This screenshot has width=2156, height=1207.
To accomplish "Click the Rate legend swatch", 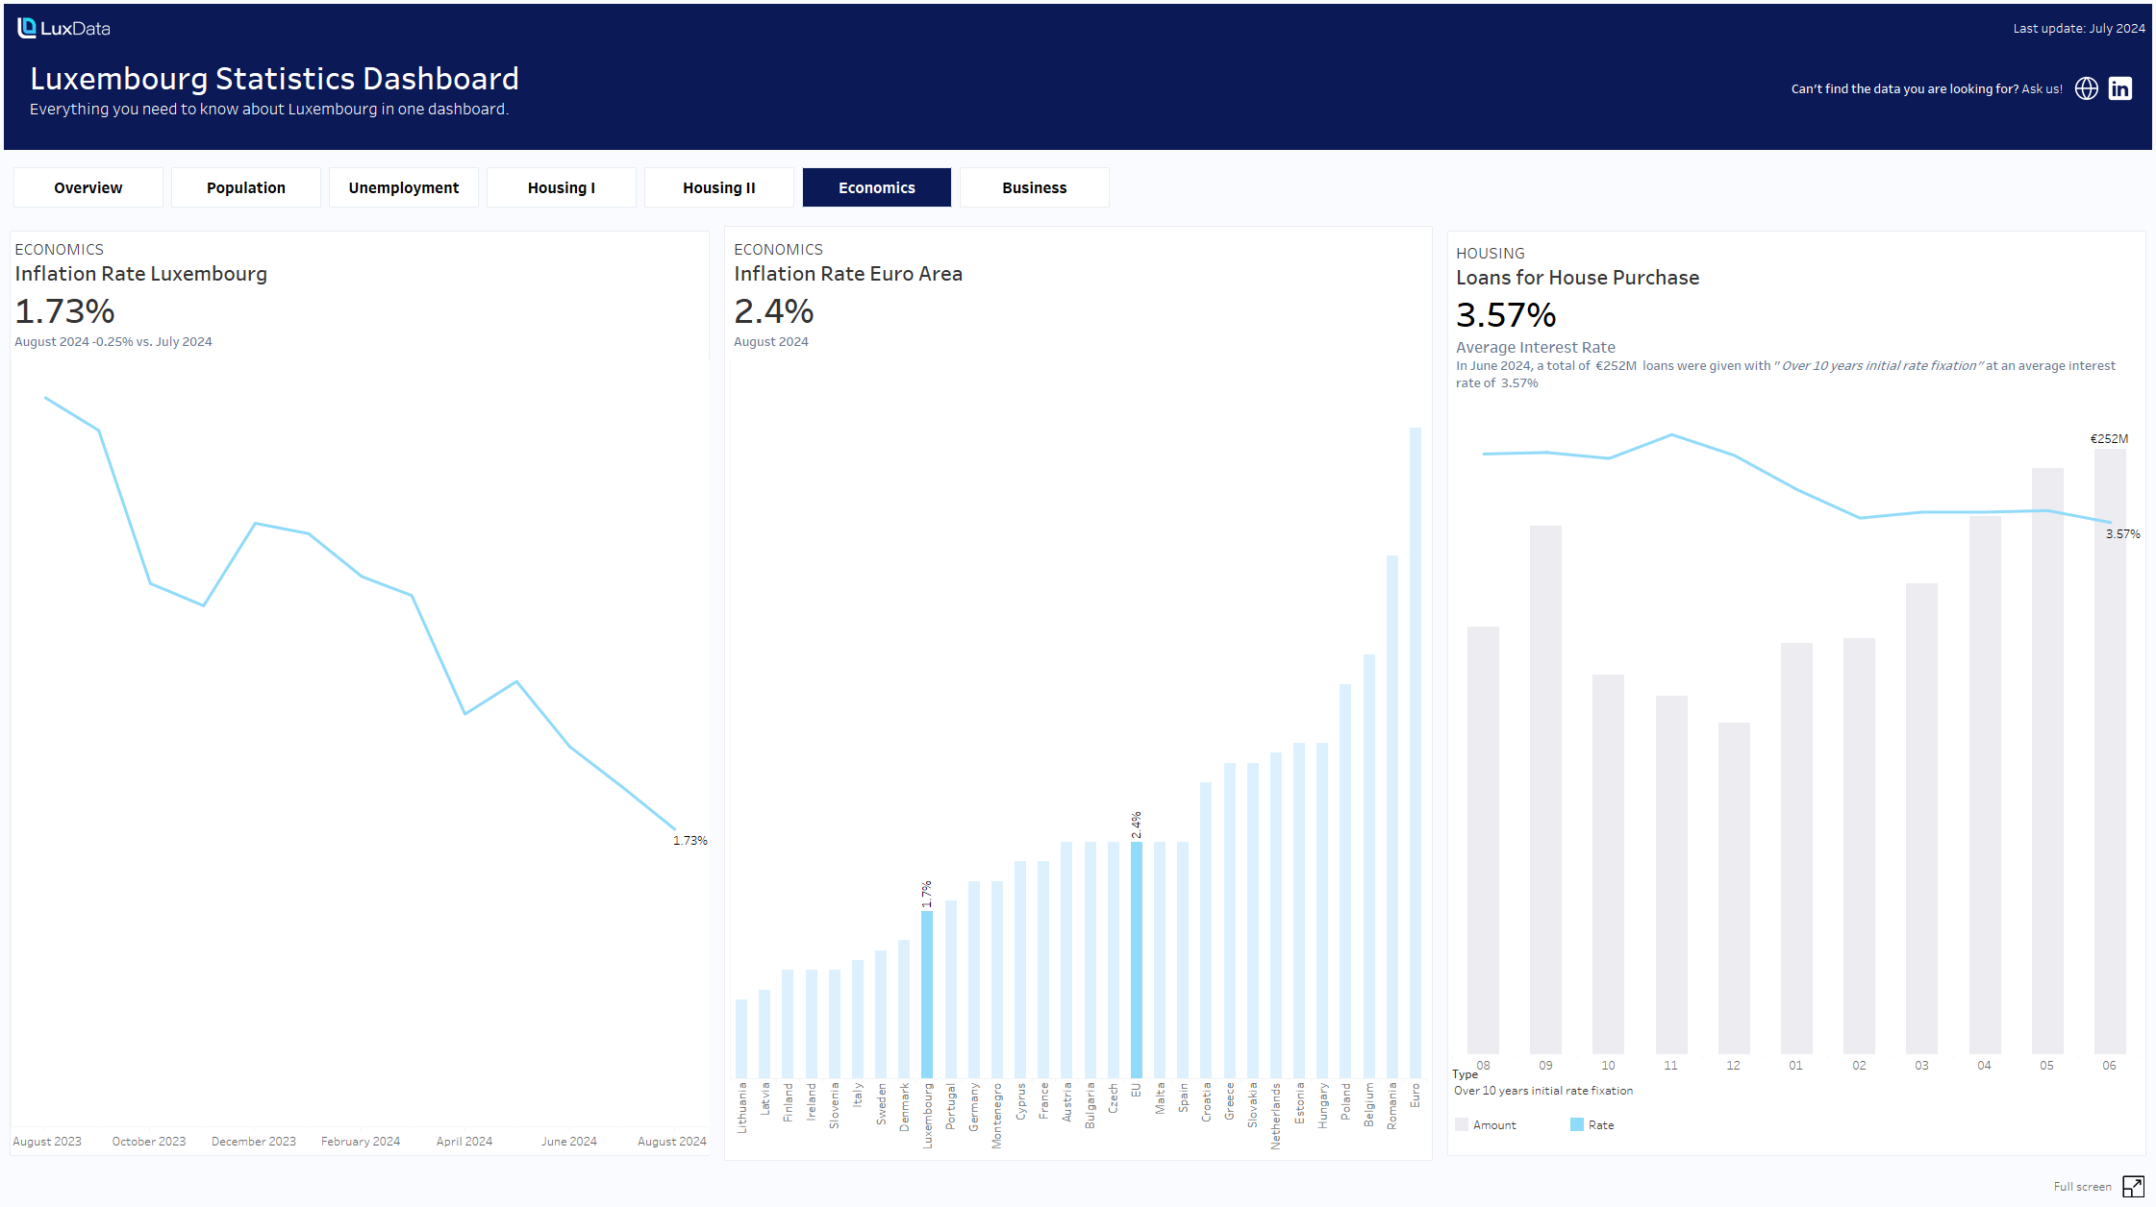I will (x=1576, y=1124).
